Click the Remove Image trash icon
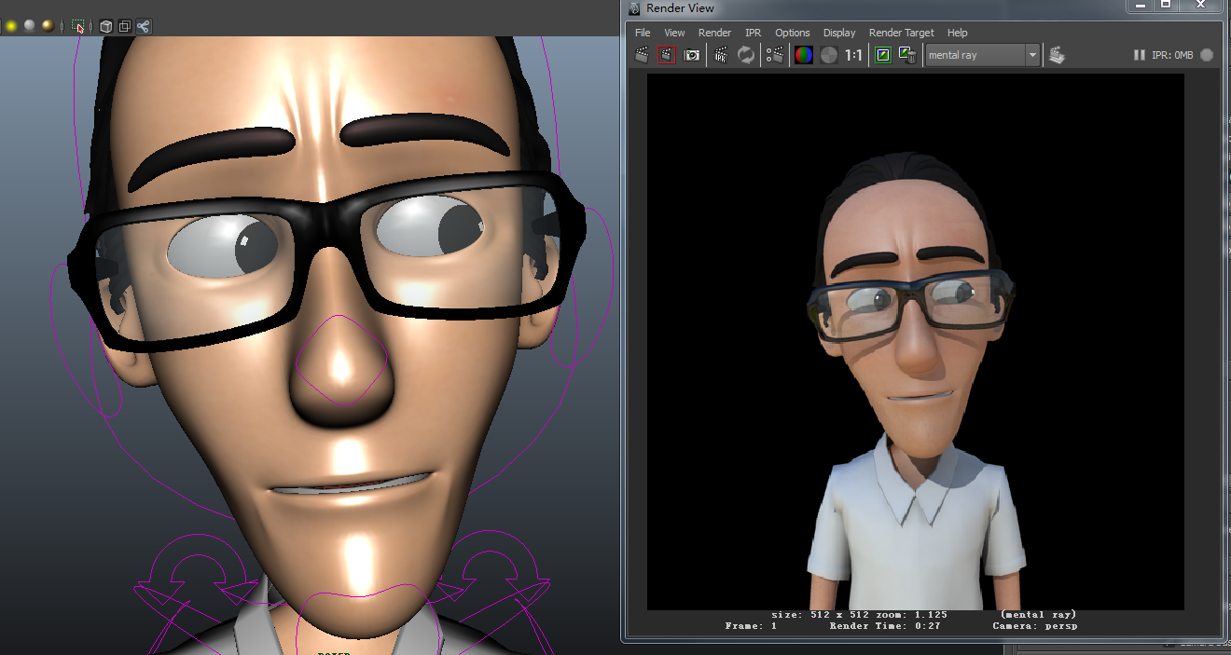This screenshot has width=1231, height=655. [x=907, y=55]
